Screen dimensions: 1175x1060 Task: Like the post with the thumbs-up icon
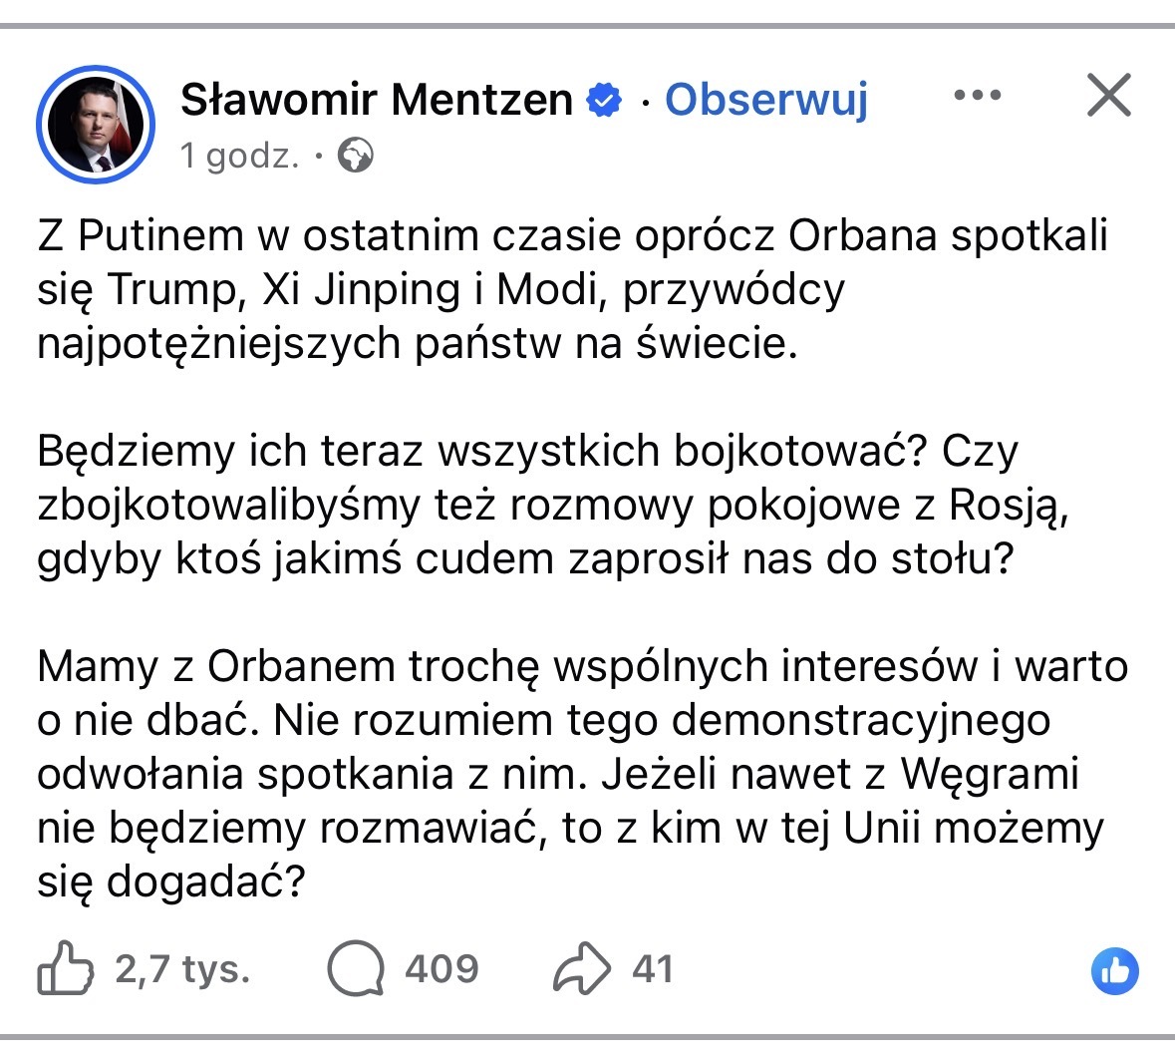pos(66,968)
